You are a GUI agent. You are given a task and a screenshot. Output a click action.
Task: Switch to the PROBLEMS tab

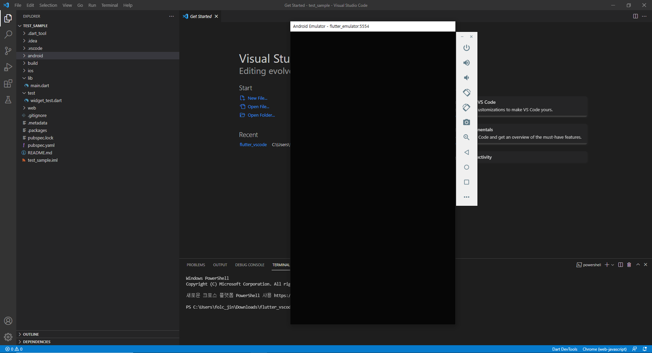pyautogui.click(x=196, y=265)
